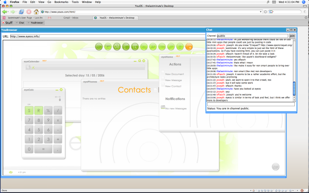Open the bottle-shaped dock icon
Viewport: 309px width, 193px height.
coord(180,47)
